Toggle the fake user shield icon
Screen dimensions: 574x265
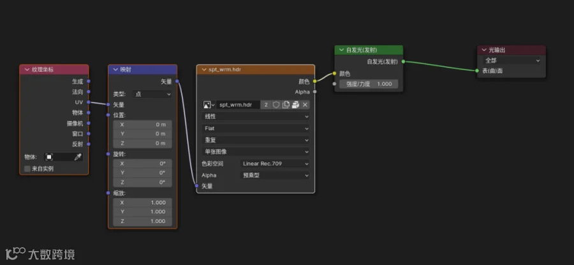click(276, 105)
